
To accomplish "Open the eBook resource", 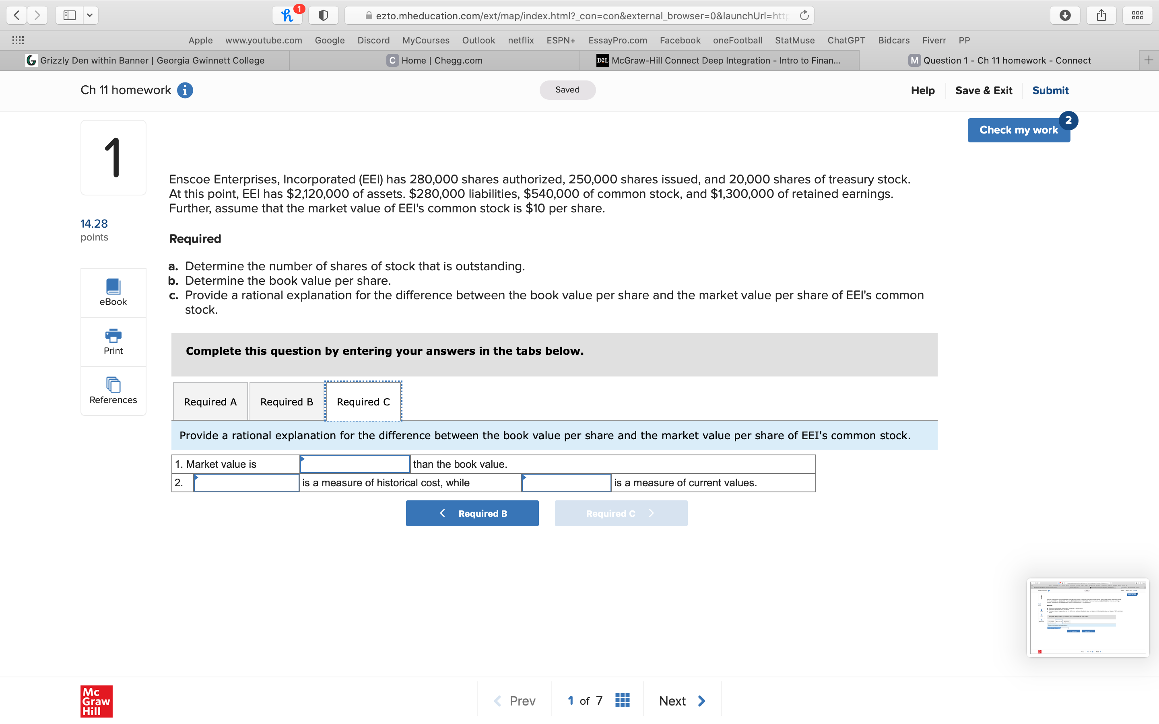I will [113, 292].
